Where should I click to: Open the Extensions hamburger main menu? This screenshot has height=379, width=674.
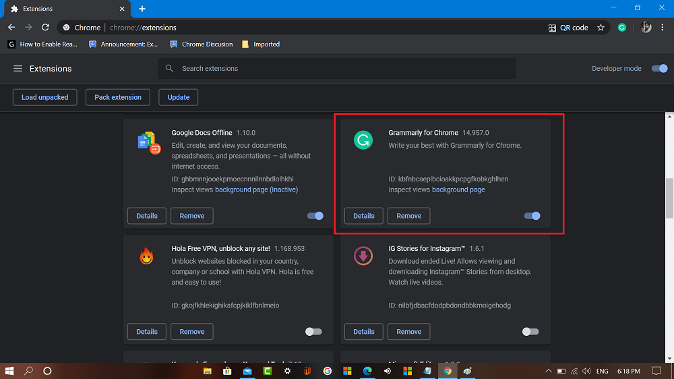click(x=18, y=68)
